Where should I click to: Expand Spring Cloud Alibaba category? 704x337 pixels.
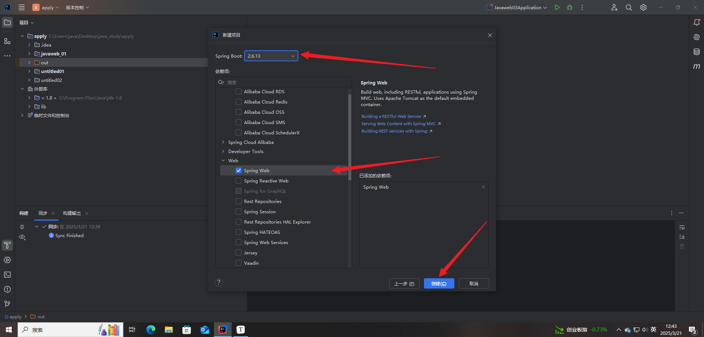[223, 142]
